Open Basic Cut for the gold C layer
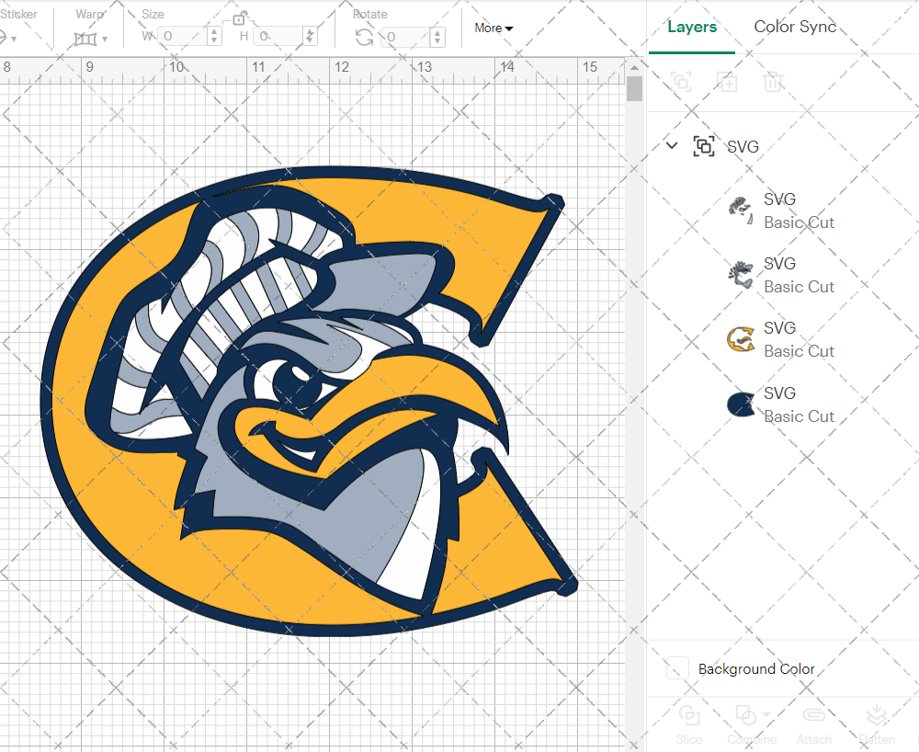 pos(800,350)
